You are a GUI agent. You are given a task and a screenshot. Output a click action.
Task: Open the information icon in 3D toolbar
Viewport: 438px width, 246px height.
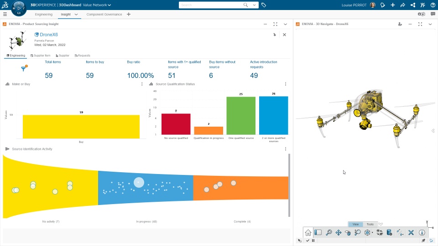point(422,232)
